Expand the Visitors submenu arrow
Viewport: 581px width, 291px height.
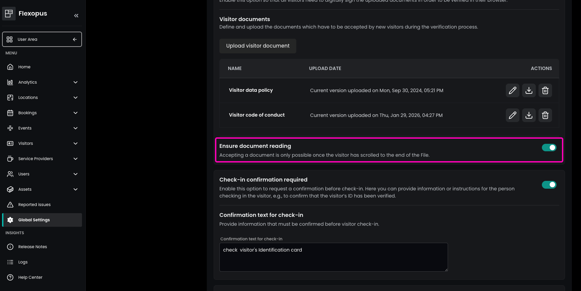click(76, 143)
